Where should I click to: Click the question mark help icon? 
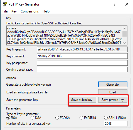coord(114,4)
